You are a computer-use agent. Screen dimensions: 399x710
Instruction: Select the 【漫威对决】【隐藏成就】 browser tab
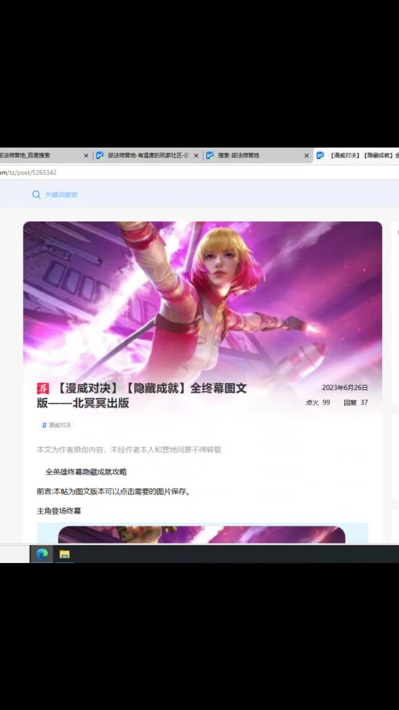pos(356,156)
